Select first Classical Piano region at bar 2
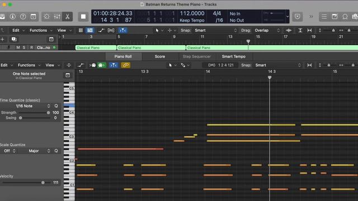Viewport: 358px width, 201px height. point(96,47)
